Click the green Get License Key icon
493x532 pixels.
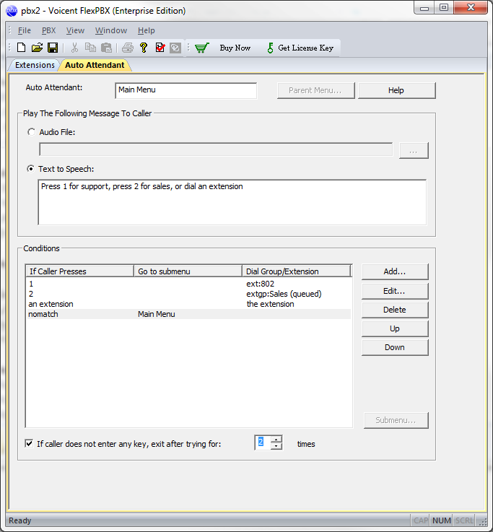(x=270, y=48)
